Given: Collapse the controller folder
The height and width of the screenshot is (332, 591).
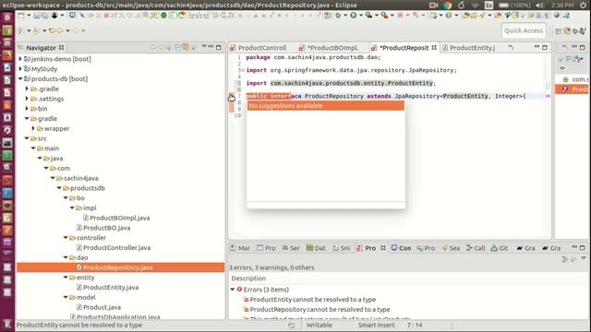Looking at the screenshot, I should 66,238.
